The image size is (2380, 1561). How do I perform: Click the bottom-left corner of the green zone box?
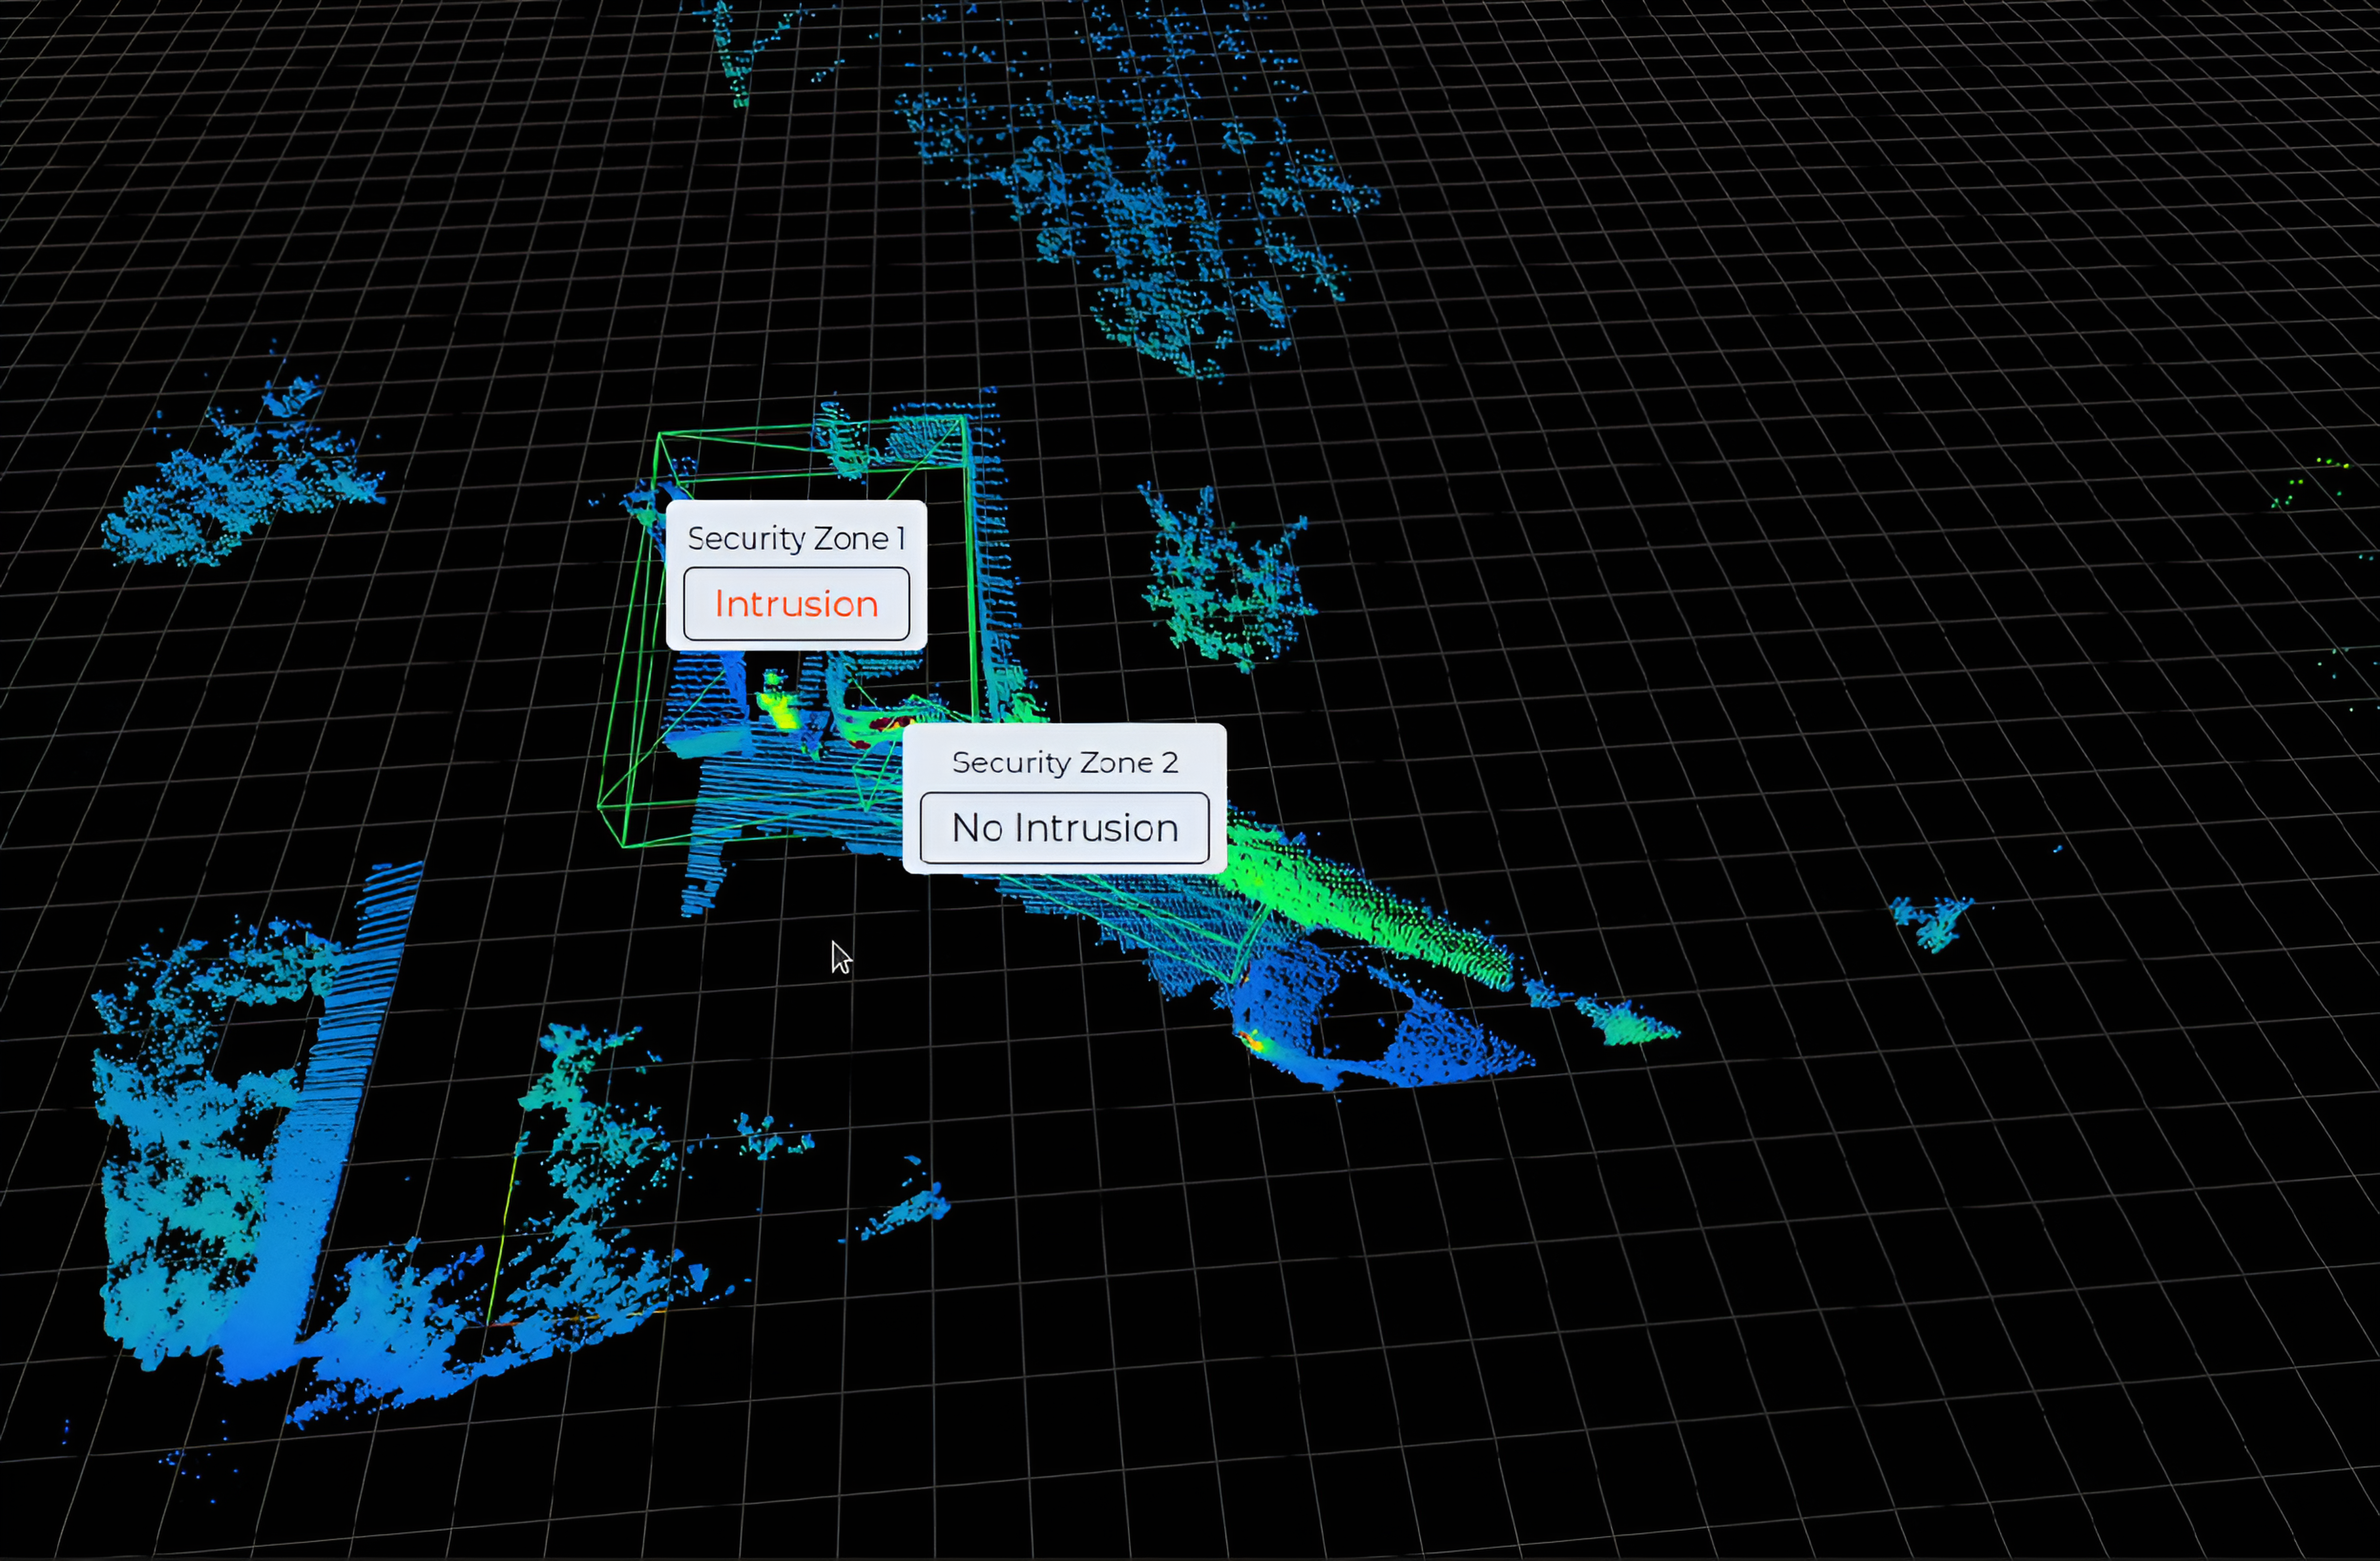point(623,845)
